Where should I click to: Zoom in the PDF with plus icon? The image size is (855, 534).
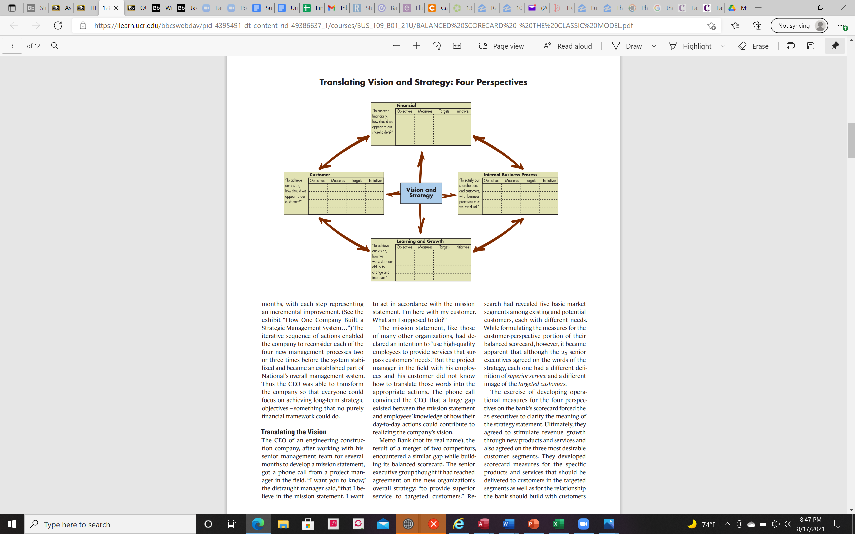coord(416,46)
